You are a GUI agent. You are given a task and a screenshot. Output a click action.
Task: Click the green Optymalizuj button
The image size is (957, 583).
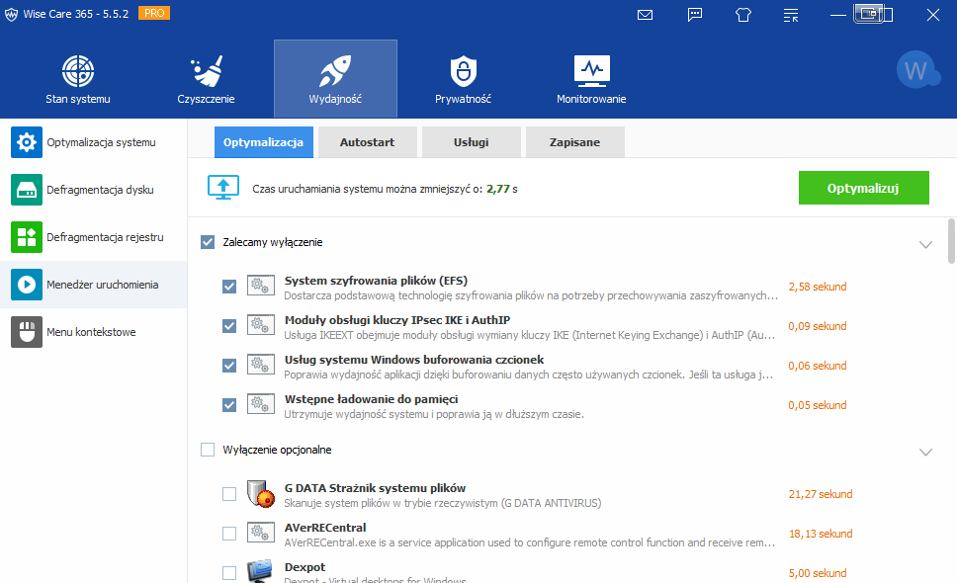tap(863, 188)
